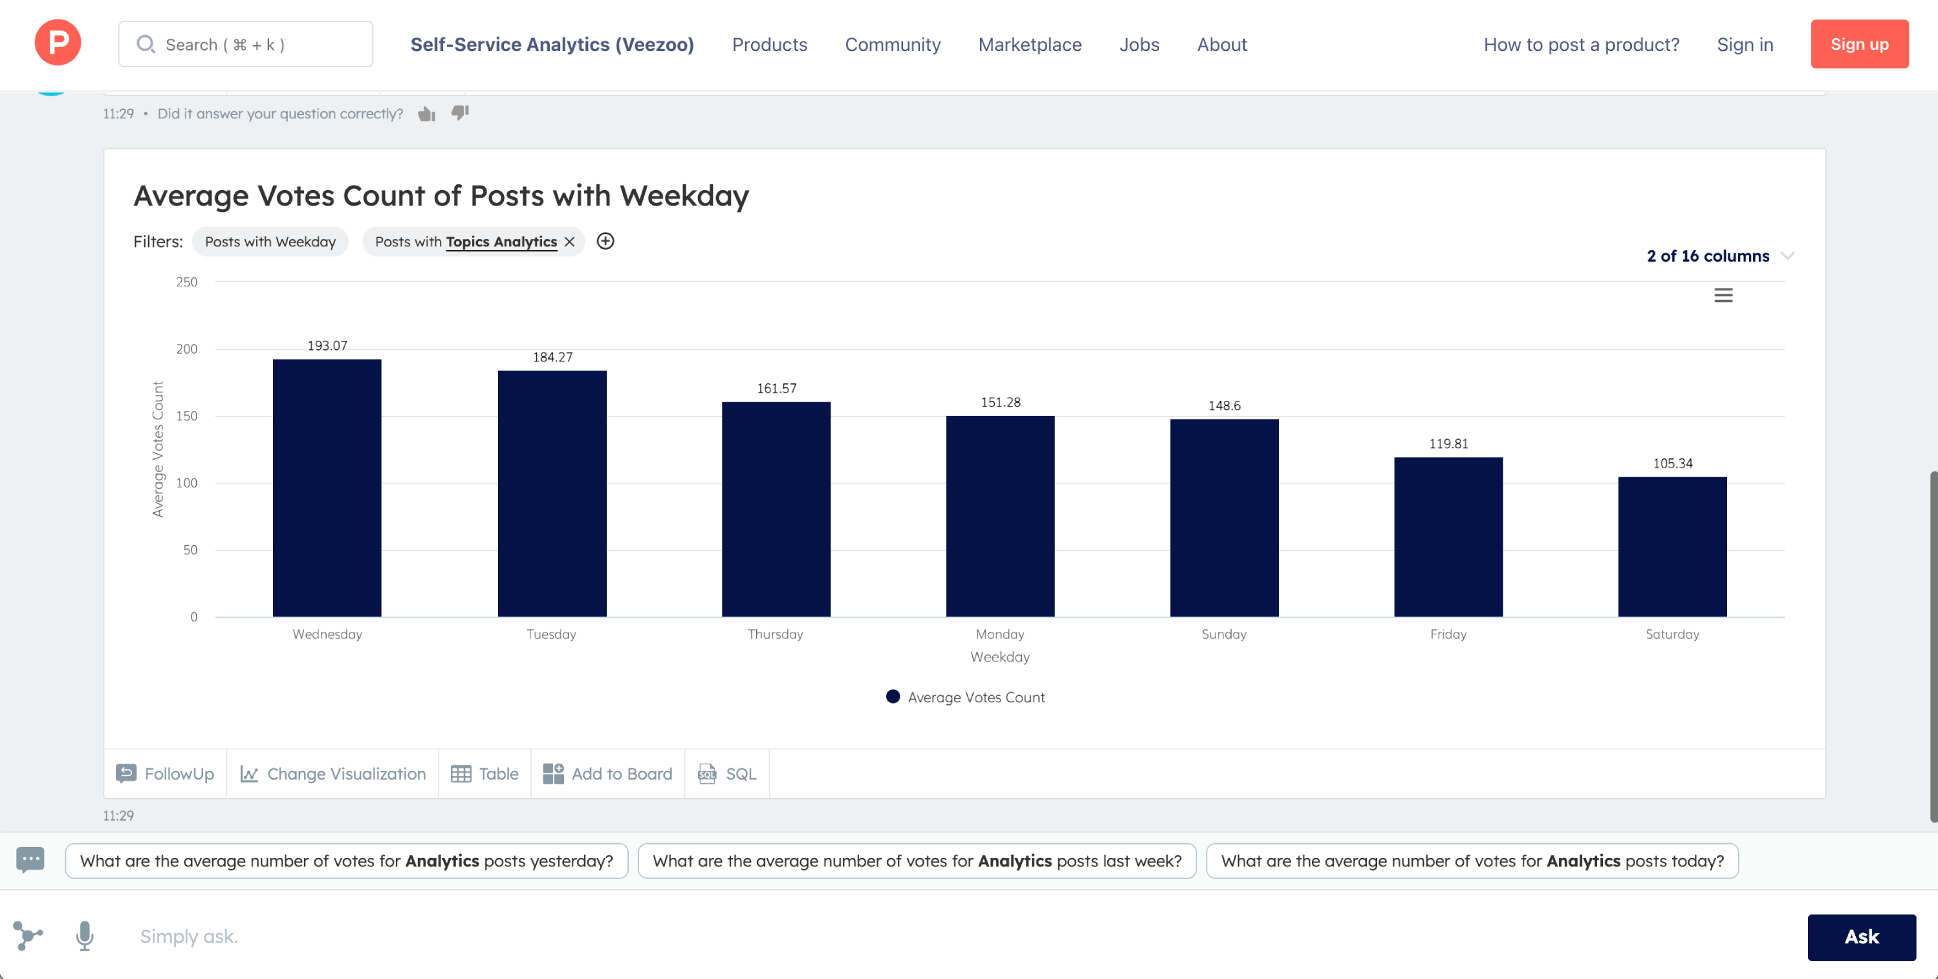The width and height of the screenshot is (1938, 979).
Task: Select suggestion about Analytics posts last week
Action: point(917,860)
